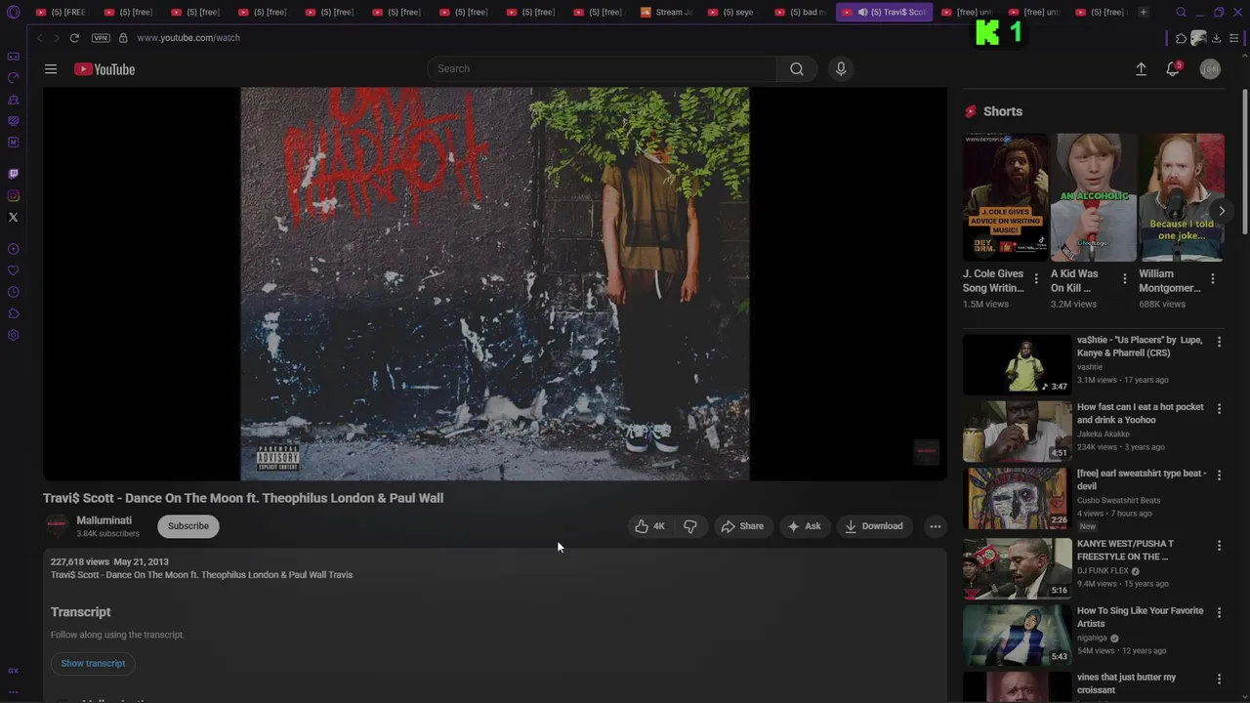The width and height of the screenshot is (1250, 703).
Task: Open the Malluminati channel avatar
Action: (57, 526)
